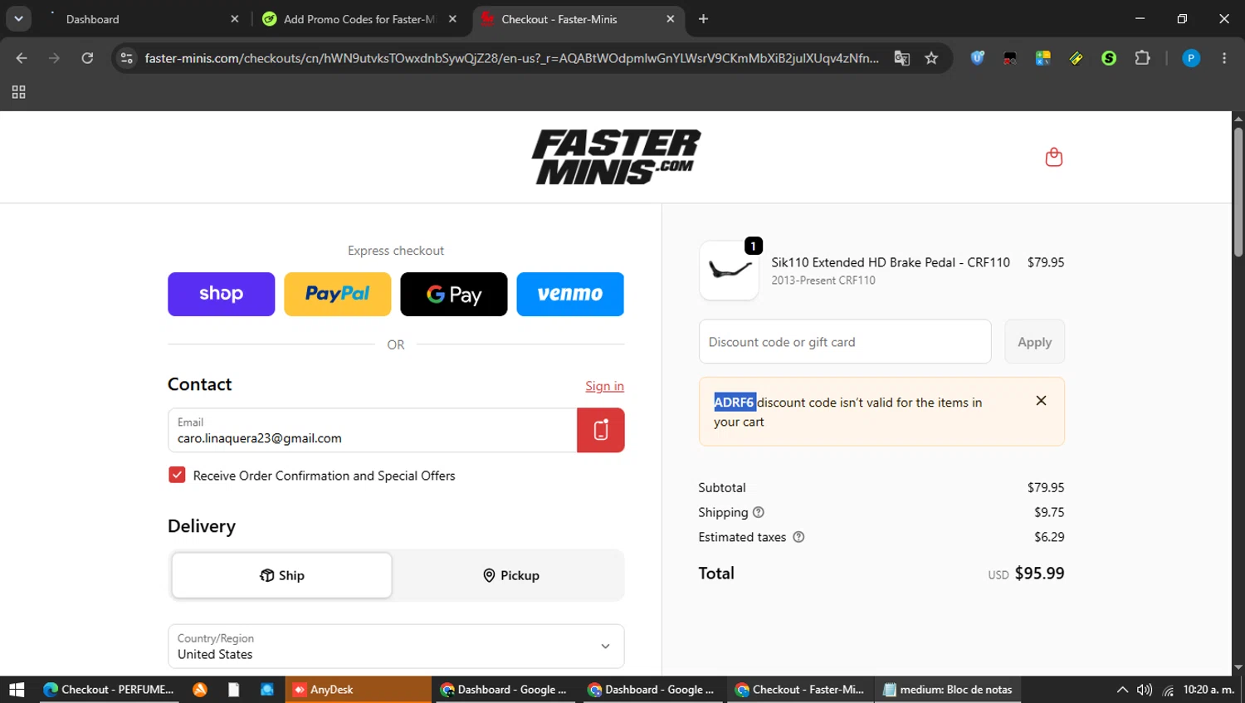The height and width of the screenshot is (703, 1245).
Task: Click the address bar URL
Action: (x=511, y=58)
